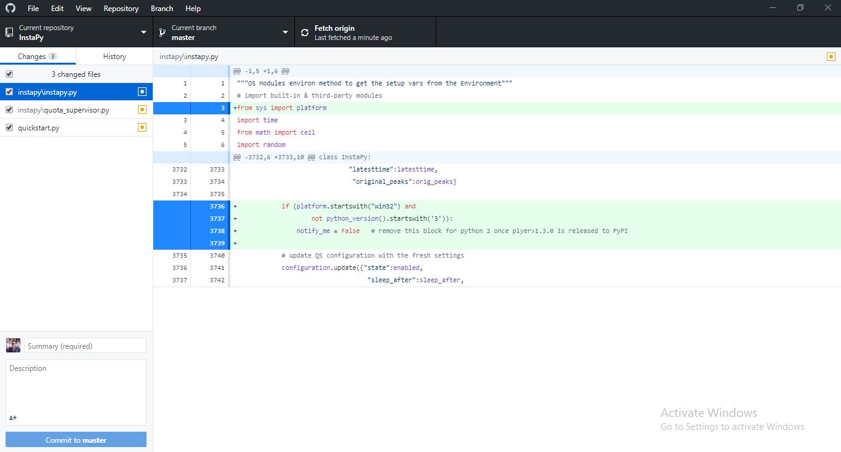Viewport: 841px width, 452px height.
Task: Click the user avatar beside Summary field
Action: point(13,345)
